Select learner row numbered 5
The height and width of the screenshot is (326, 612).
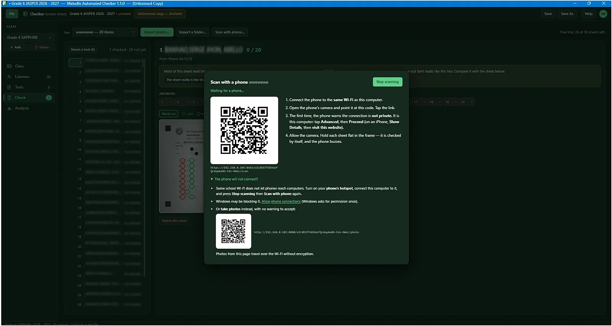tap(106, 101)
